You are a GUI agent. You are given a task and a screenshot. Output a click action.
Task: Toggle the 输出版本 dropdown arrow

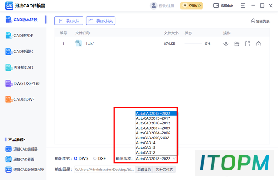tap(174, 159)
